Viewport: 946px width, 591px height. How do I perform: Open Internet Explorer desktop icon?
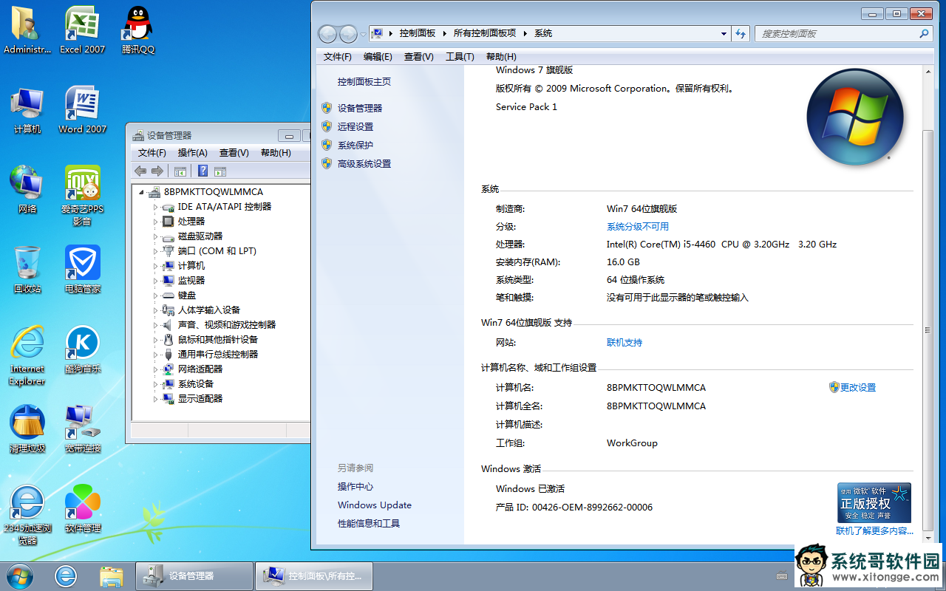[27, 356]
